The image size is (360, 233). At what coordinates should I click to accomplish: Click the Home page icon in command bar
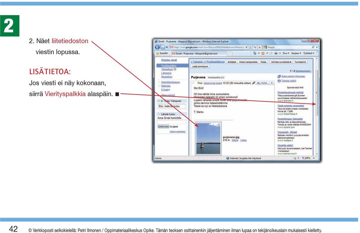point(255,53)
